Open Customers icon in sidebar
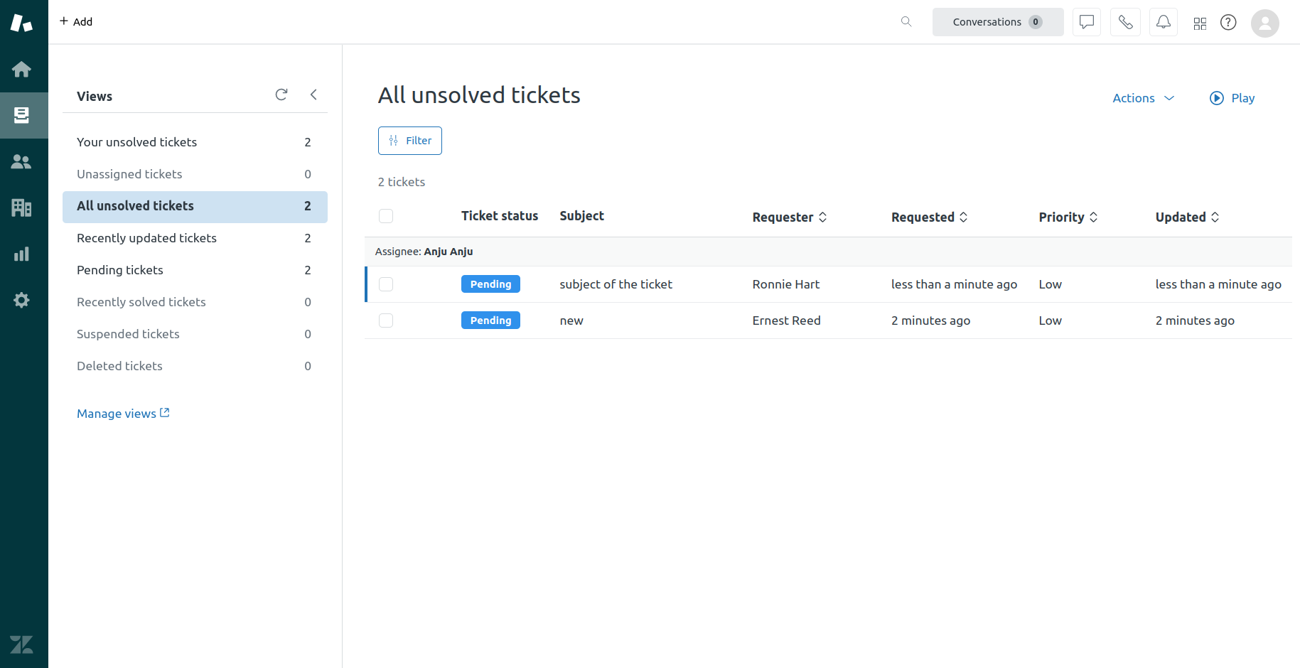Viewport: 1300px width, 668px height. tap(21, 162)
